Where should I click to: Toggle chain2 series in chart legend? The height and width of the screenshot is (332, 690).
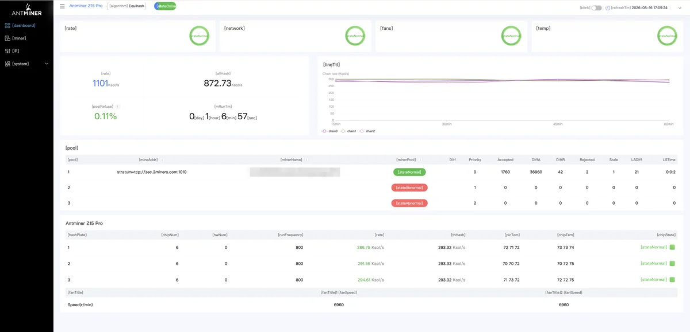(x=367, y=131)
